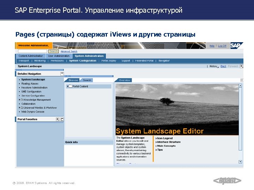
Task: Click the System Landscape Editor banner image
Action: pyautogui.click(x=177, y=109)
